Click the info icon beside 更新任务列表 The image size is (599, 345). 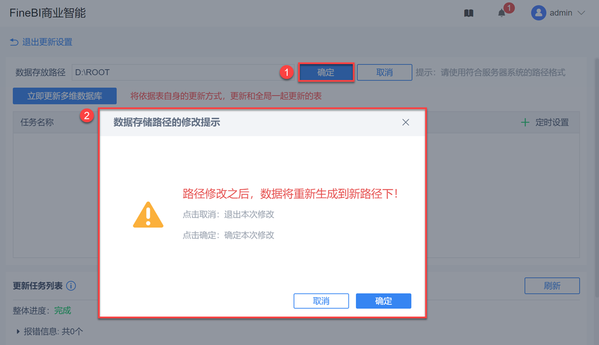coord(71,286)
